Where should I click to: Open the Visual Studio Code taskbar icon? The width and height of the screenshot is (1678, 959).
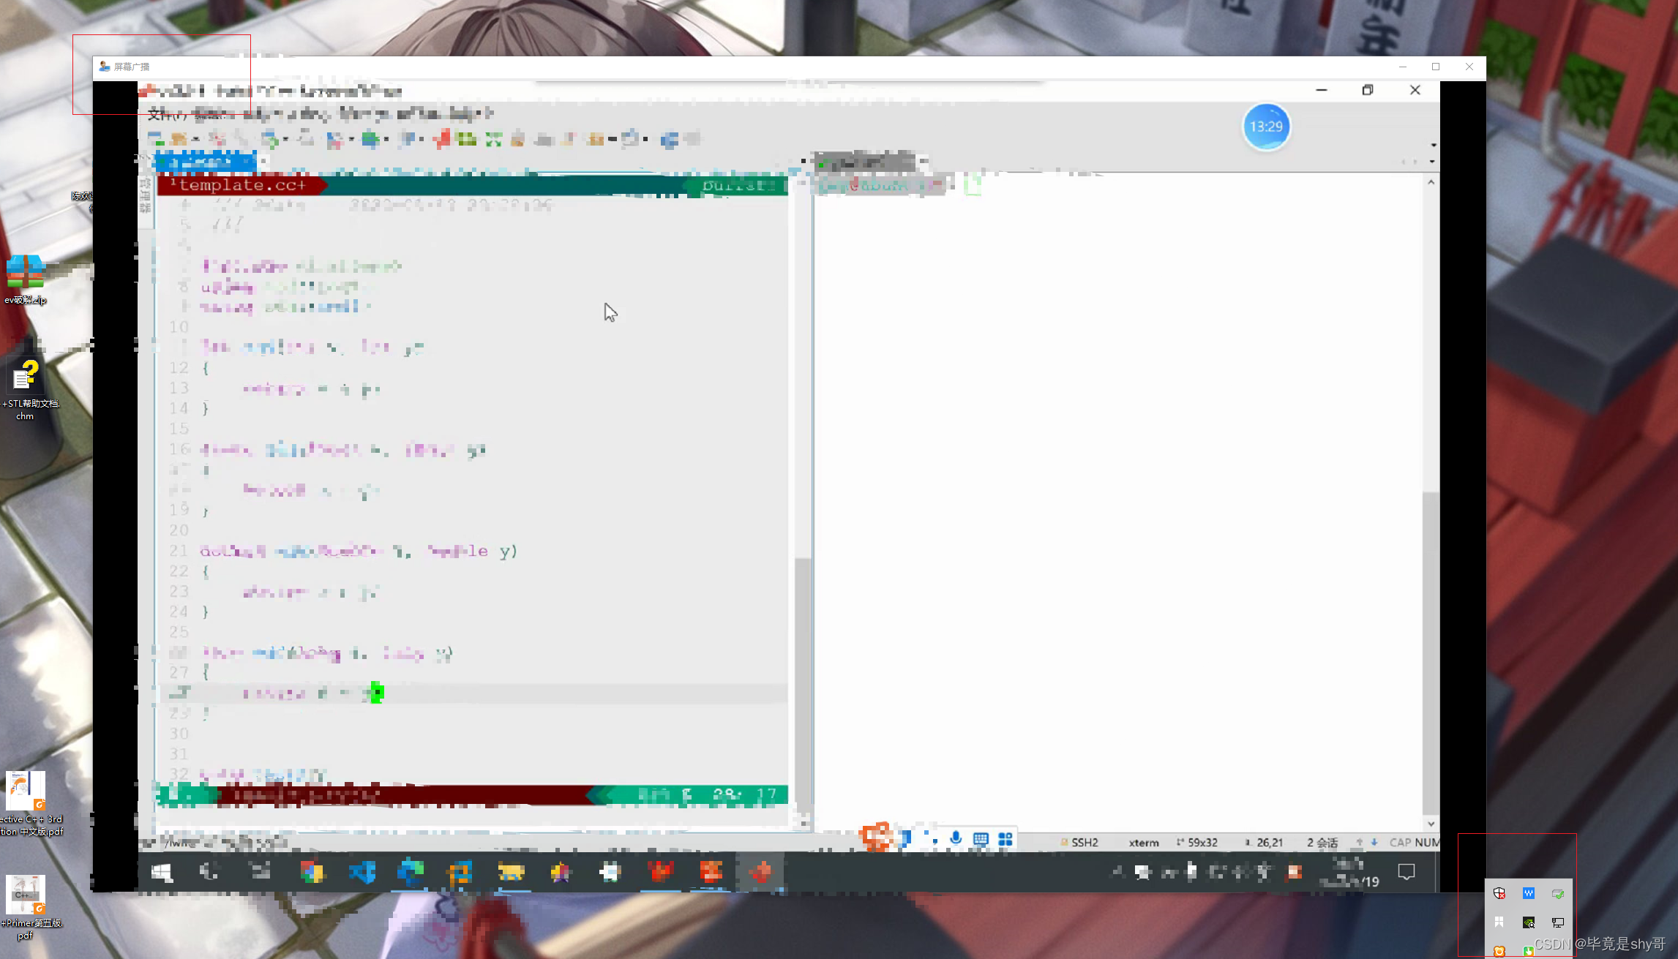(x=362, y=872)
